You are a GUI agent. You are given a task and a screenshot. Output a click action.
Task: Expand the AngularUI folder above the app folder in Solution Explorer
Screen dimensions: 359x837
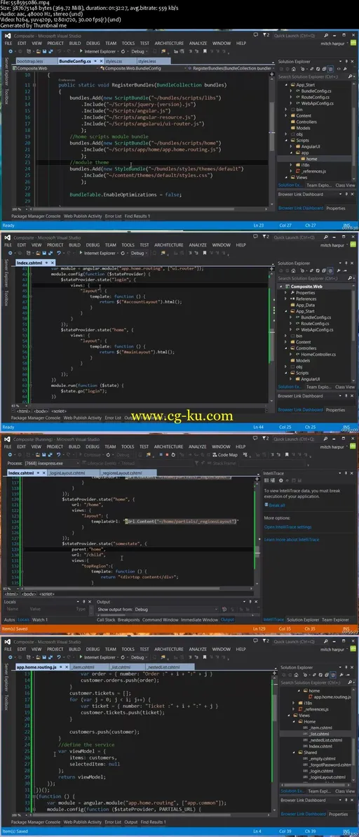[x=292, y=146]
